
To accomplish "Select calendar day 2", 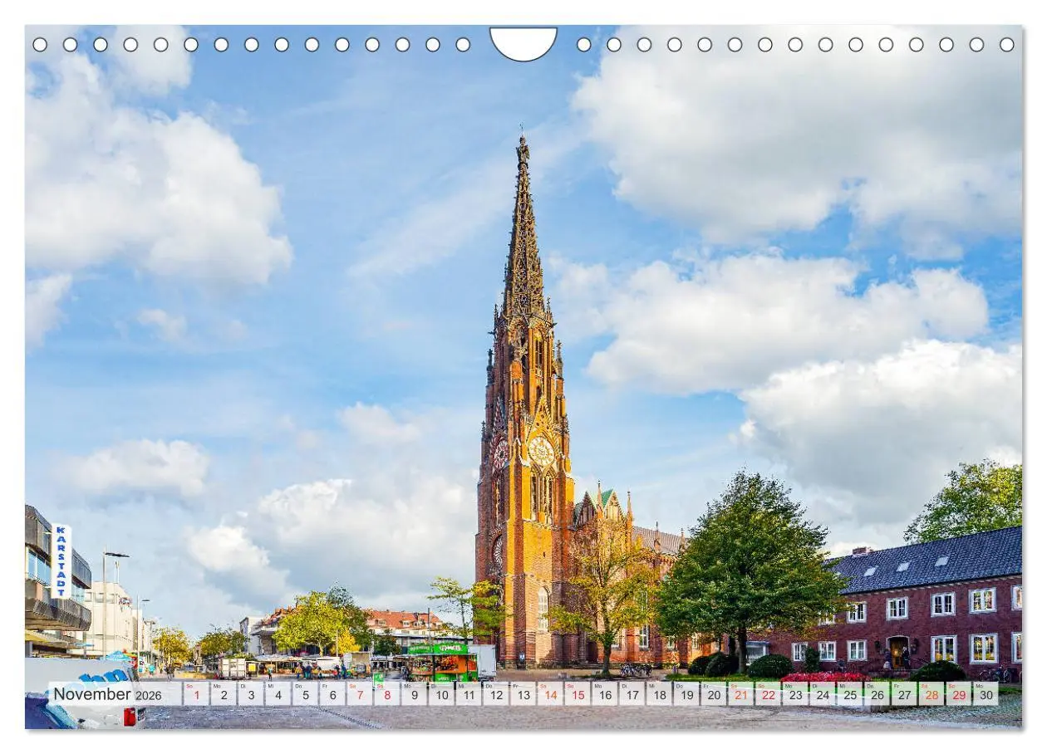I will pyautogui.click(x=224, y=694).
